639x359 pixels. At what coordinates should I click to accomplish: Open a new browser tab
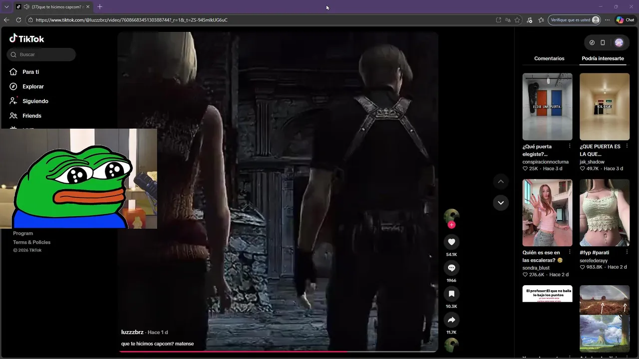click(100, 7)
